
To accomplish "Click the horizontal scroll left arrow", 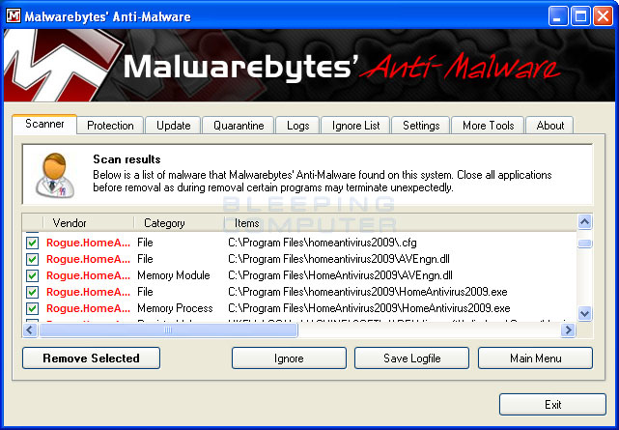I will pos(30,330).
